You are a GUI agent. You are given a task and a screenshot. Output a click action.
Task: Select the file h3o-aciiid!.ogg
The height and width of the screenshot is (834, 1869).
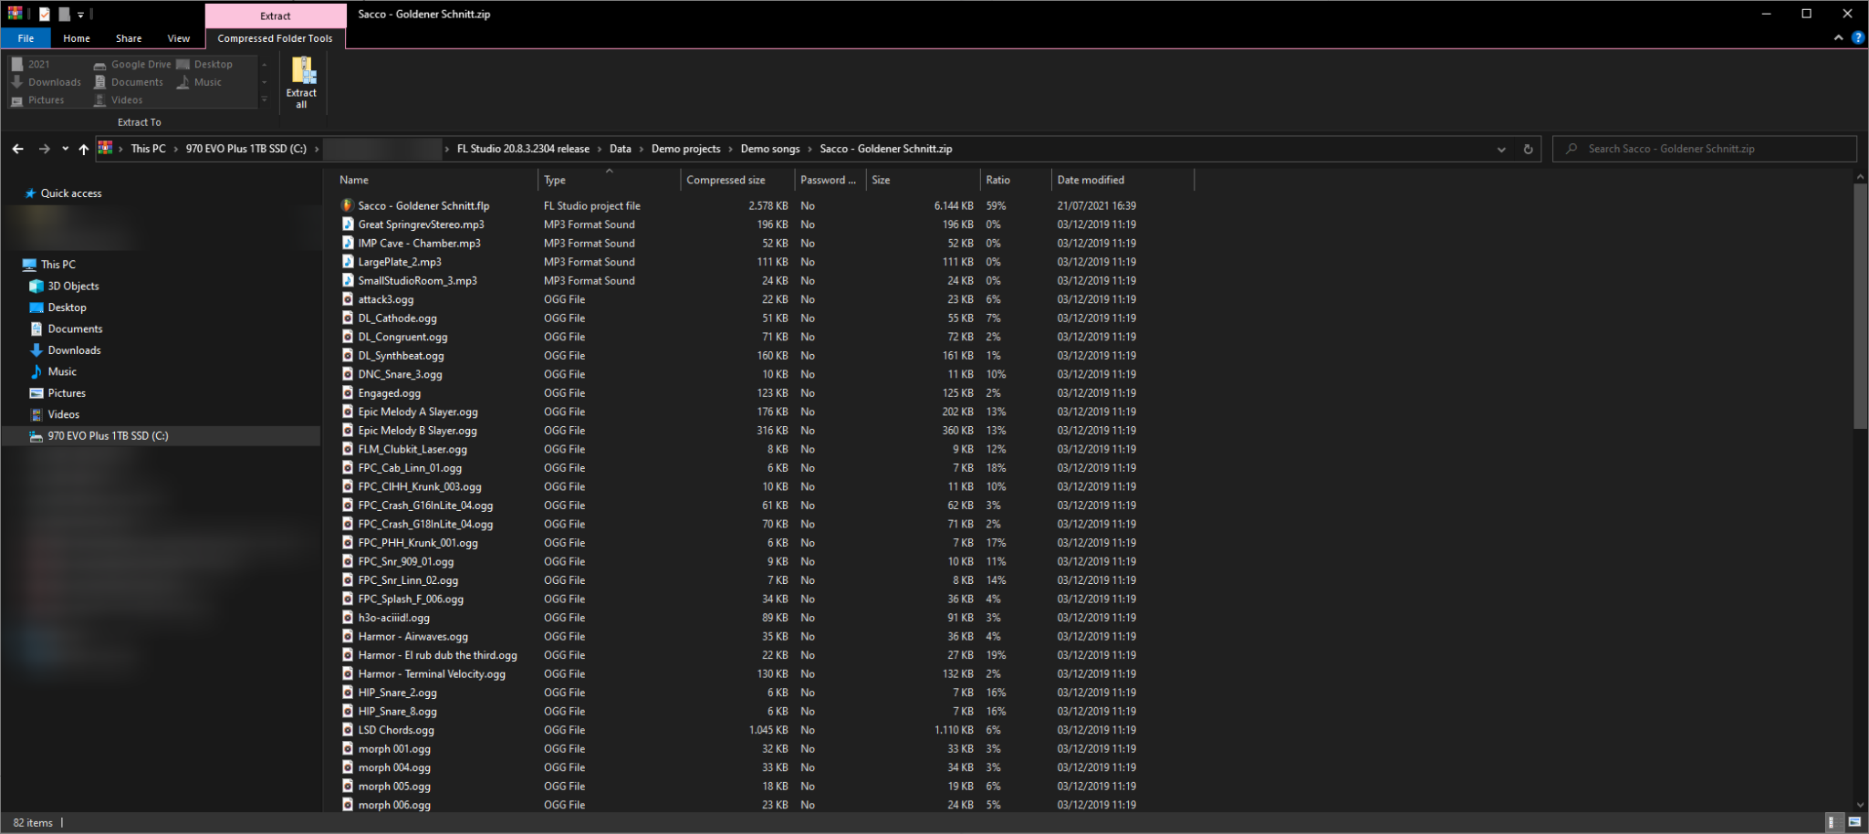click(393, 618)
